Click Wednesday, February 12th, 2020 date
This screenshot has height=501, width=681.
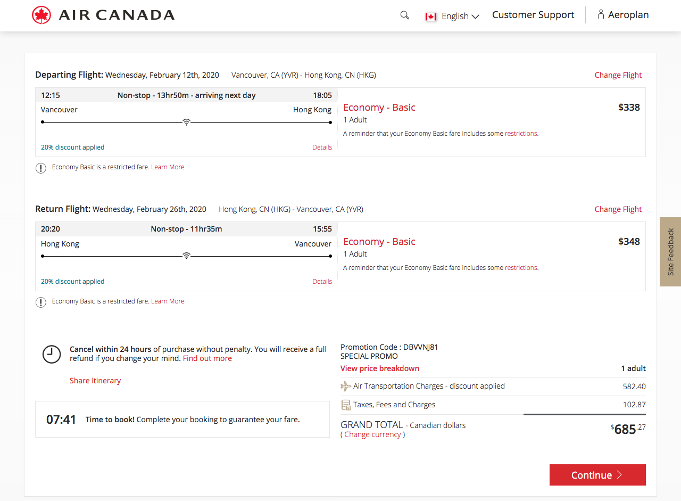[x=162, y=75]
